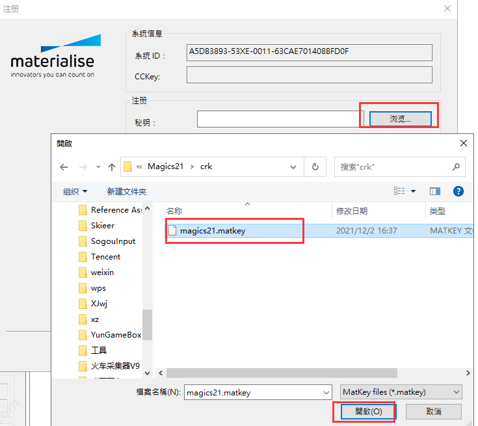Click the 秘钥 key input field
478x426 pixels.
[280, 119]
